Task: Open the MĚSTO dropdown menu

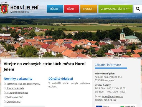Action: [55, 9]
